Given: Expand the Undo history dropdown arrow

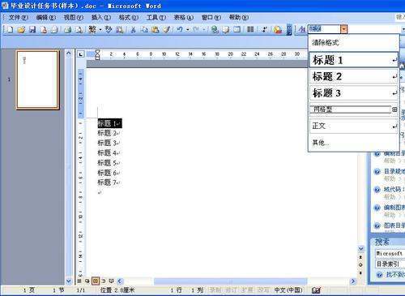Looking at the screenshot, I should (188, 29).
